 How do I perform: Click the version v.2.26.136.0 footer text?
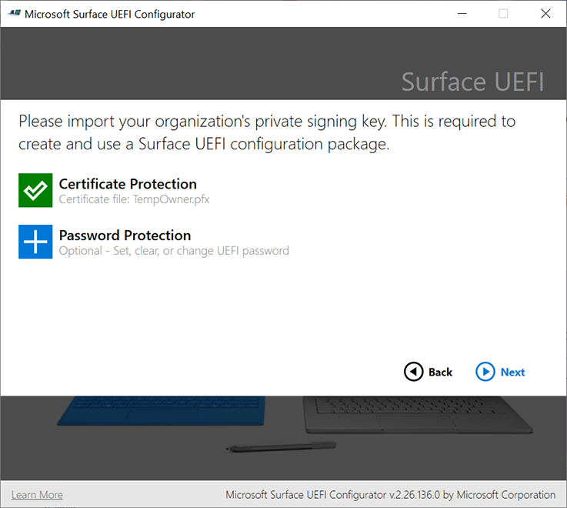point(389,495)
